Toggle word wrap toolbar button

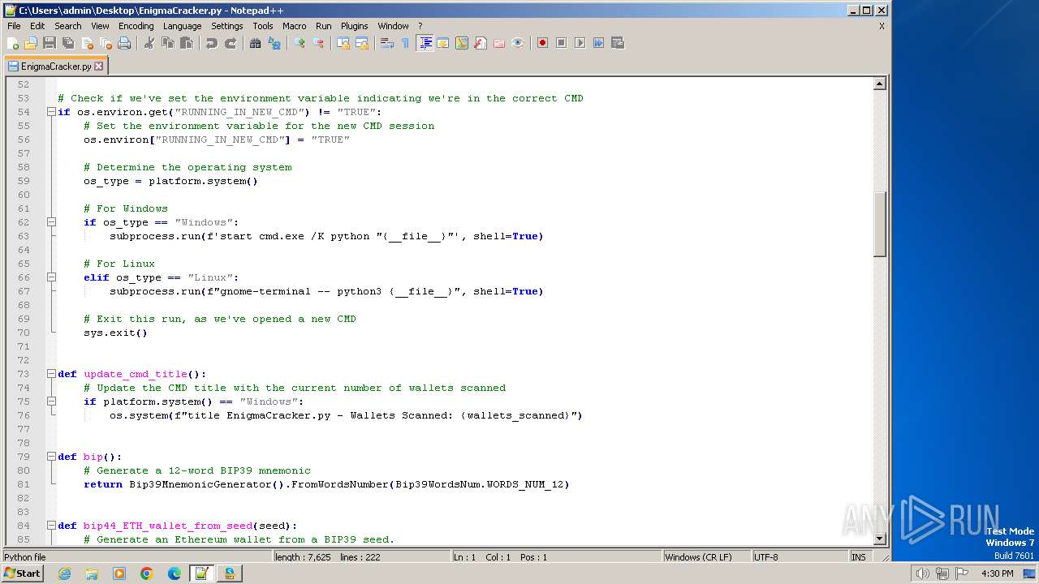point(387,43)
